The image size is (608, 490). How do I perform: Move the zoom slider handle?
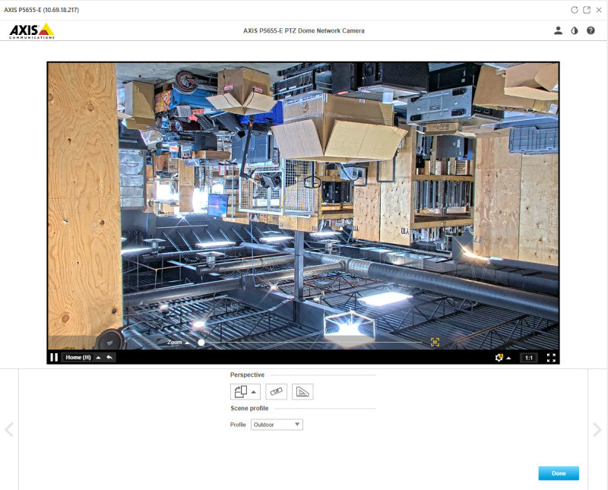tap(201, 343)
